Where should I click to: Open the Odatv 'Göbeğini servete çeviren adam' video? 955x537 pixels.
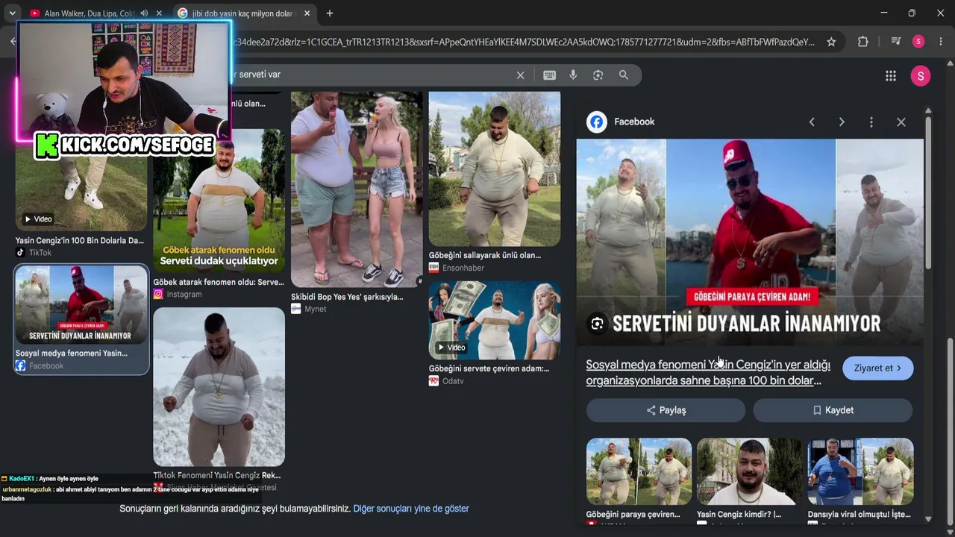click(x=495, y=320)
